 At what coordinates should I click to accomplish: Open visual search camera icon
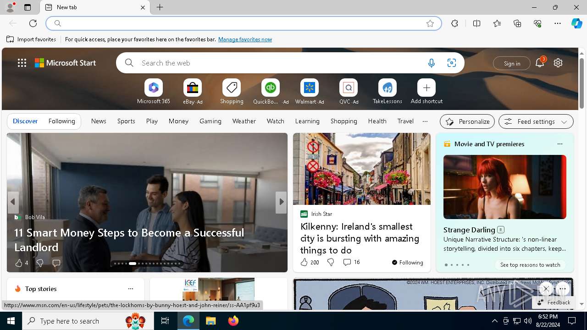[451, 63]
